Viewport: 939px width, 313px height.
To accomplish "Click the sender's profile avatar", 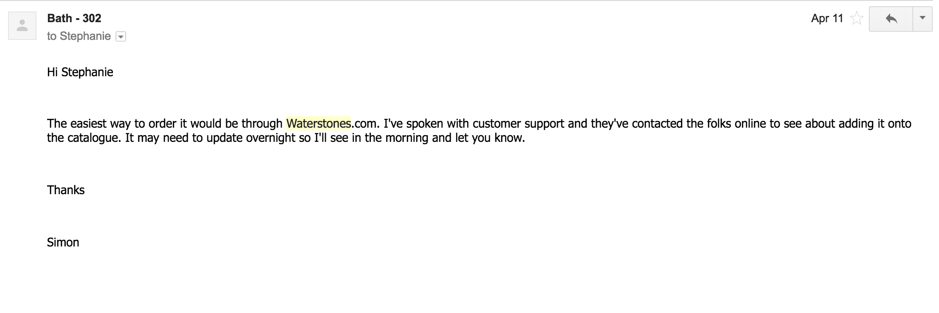I will tap(22, 26).
